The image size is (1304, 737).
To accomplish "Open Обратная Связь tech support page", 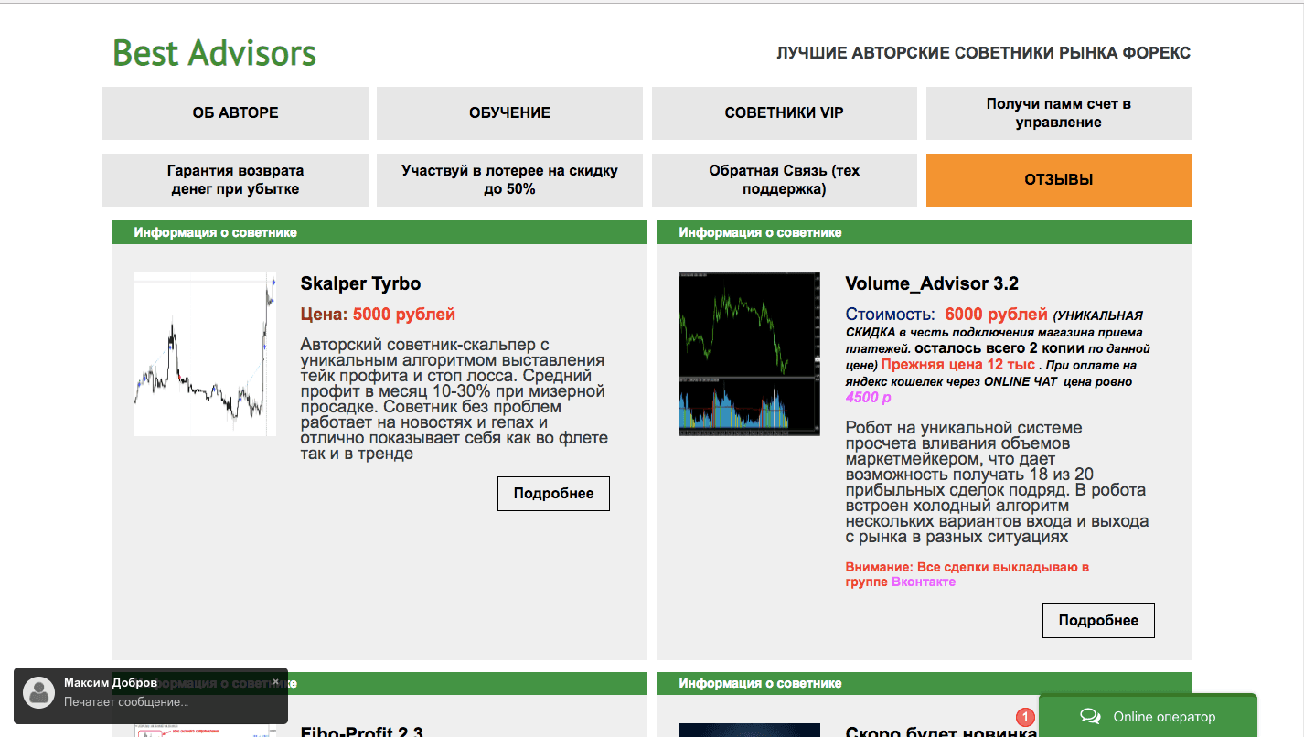I will click(784, 180).
